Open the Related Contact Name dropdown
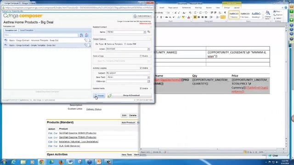The image size is (294, 165). point(145,32)
